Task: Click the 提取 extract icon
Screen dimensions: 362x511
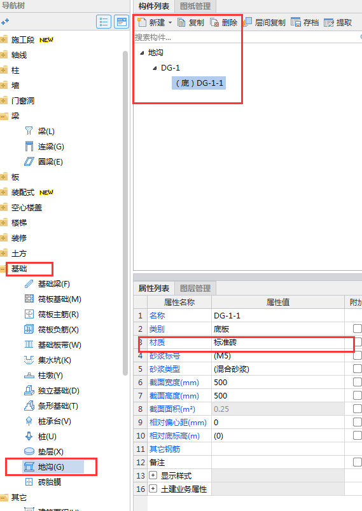Action: coord(329,22)
